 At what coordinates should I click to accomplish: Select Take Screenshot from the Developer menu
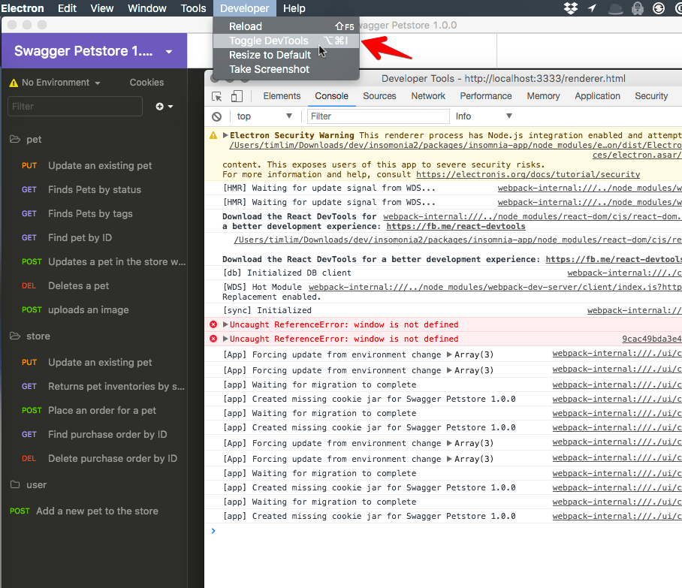pyautogui.click(x=269, y=68)
